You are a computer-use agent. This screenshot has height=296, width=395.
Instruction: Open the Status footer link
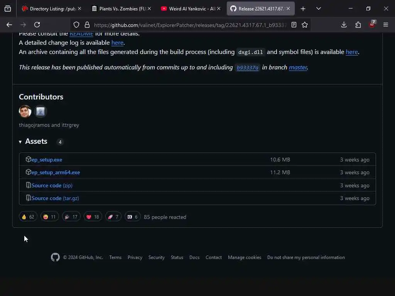pos(177,257)
